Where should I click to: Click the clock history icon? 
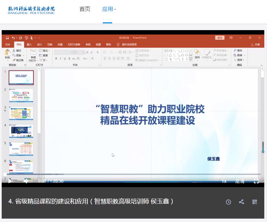click(x=228, y=202)
